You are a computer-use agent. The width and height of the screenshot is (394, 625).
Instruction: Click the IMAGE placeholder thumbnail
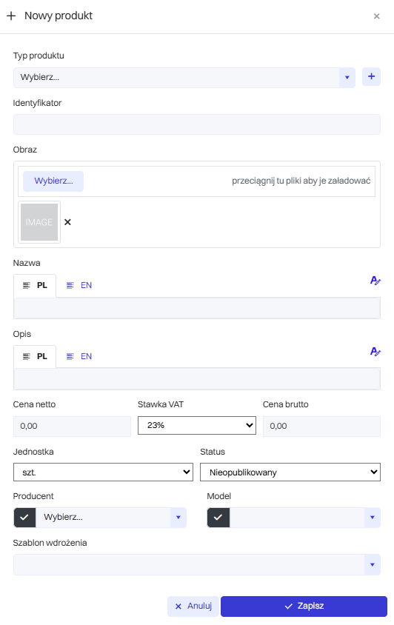[39, 222]
